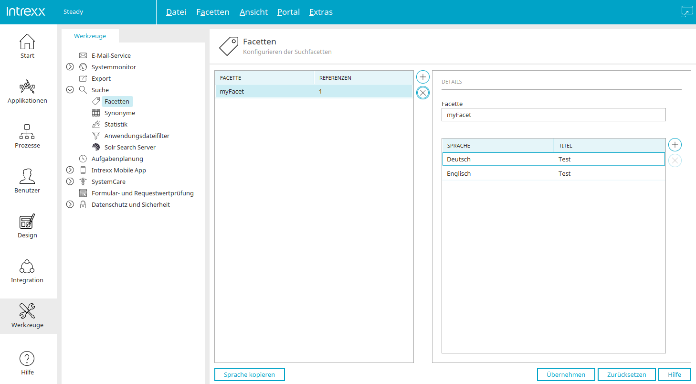The height and width of the screenshot is (384, 696).
Task: Select Synonyme in the tools tree
Action: pos(120,113)
